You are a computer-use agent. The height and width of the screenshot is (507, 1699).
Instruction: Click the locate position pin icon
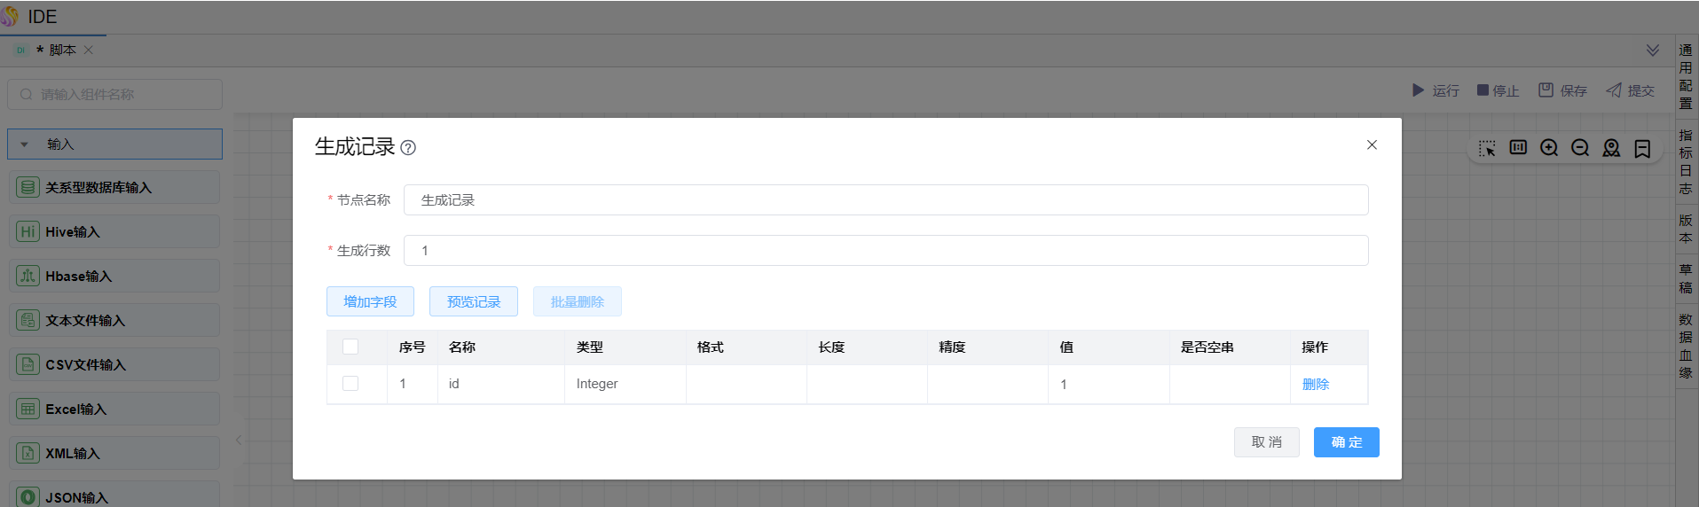[1611, 148]
